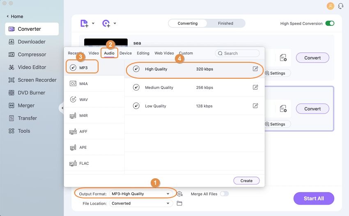Show the Finished list tab

225,23
